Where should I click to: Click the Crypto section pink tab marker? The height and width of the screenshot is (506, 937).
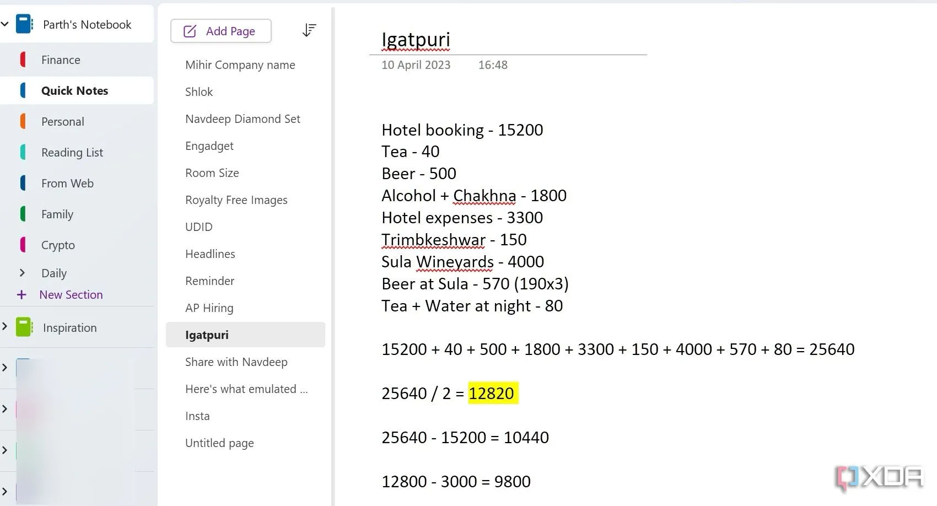point(23,245)
